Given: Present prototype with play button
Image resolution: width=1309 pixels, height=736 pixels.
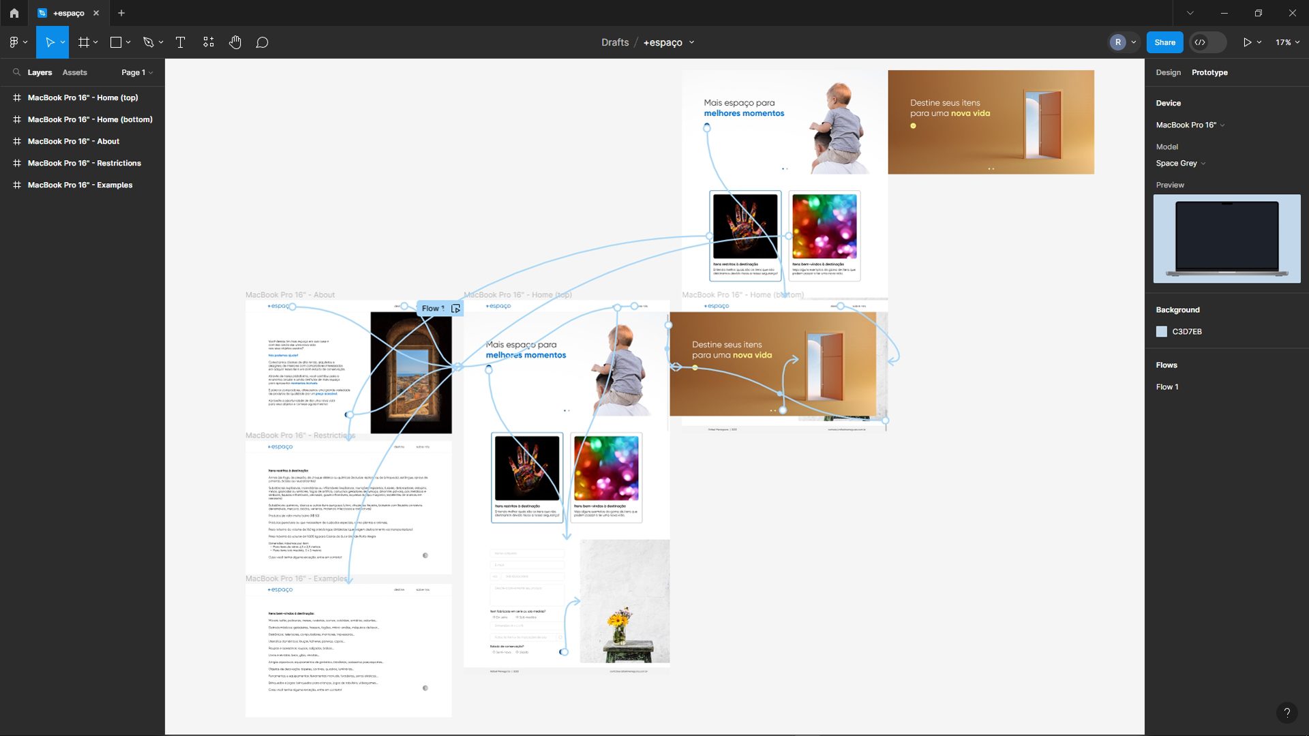Looking at the screenshot, I should [1246, 42].
